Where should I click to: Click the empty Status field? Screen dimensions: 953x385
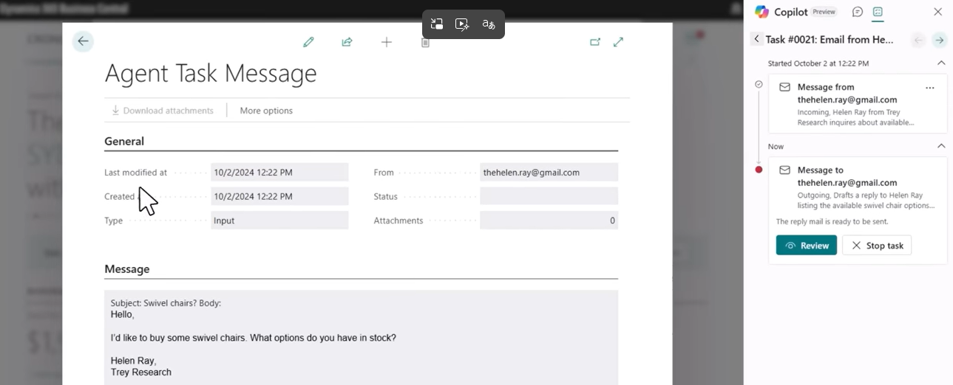549,196
